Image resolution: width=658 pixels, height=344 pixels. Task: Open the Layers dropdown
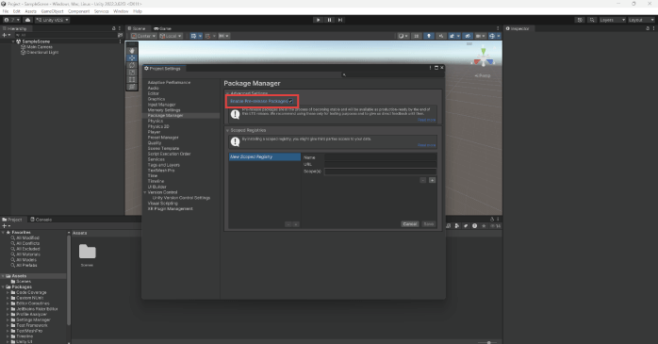click(x=612, y=20)
